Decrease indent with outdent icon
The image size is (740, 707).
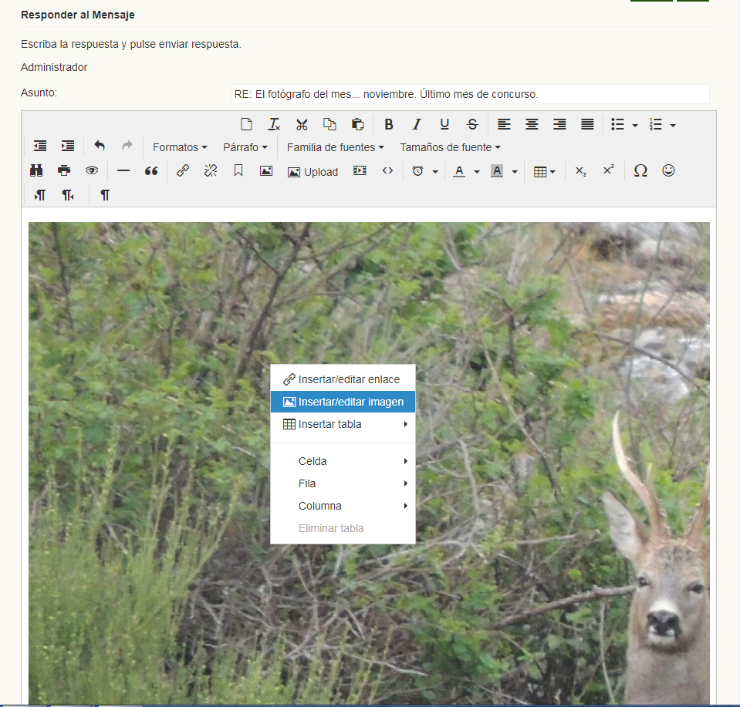pyautogui.click(x=40, y=146)
